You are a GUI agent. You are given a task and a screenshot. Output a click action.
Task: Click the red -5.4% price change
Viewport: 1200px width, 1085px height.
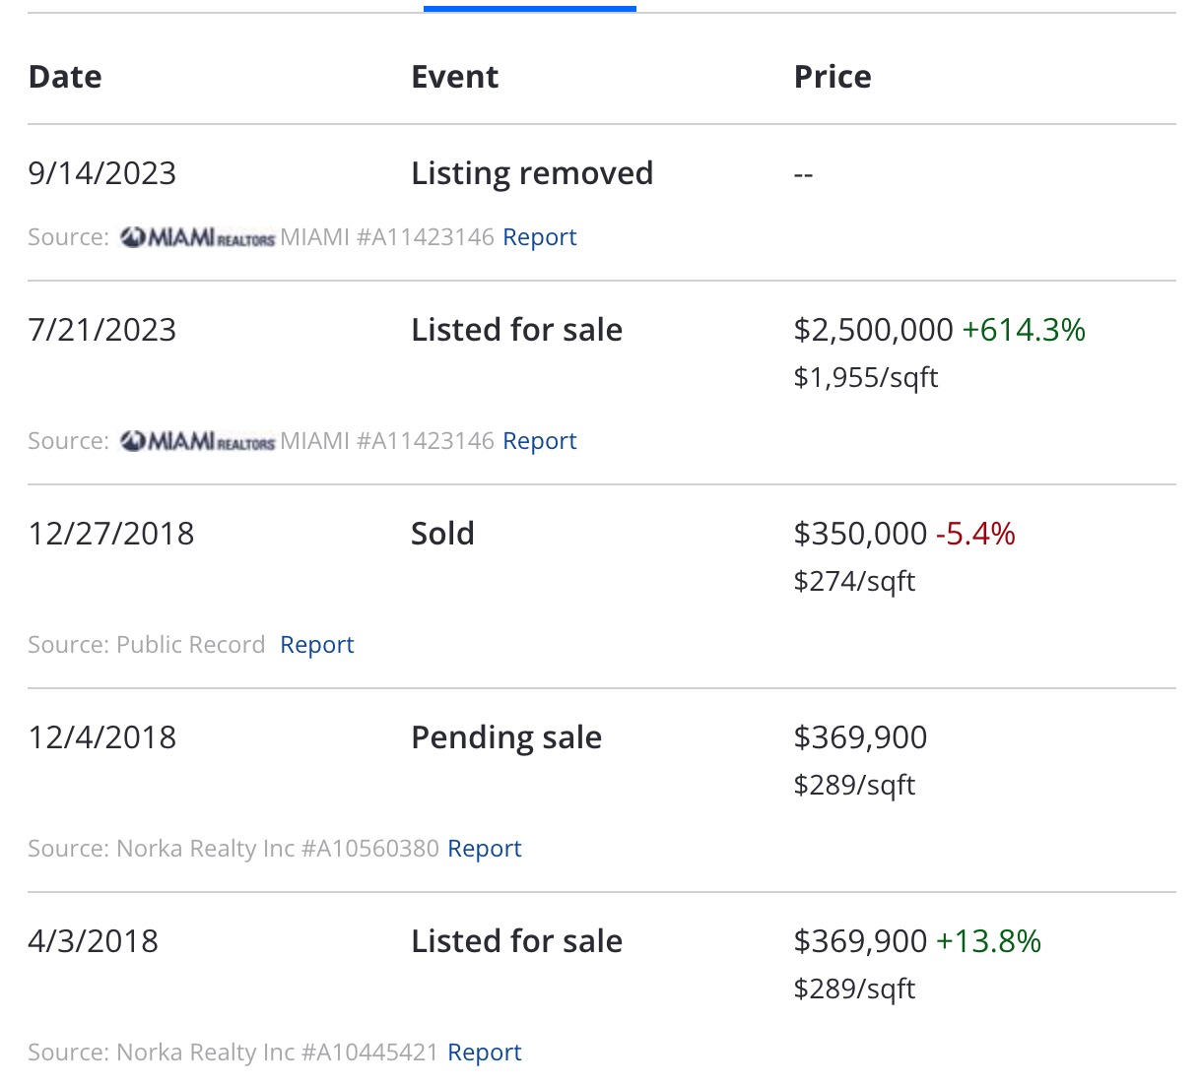coord(975,534)
